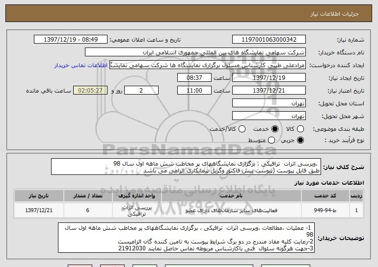The height and width of the screenshot is (267, 378).
Task: Select the متوسط purchase type radio
Action: tap(271, 140)
